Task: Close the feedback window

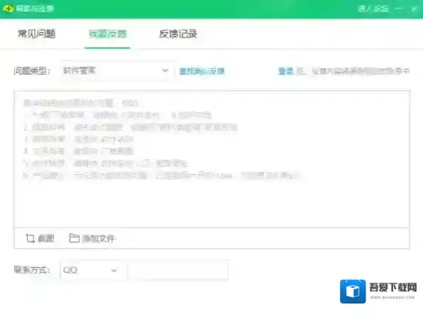Action: tap(414, 9)
